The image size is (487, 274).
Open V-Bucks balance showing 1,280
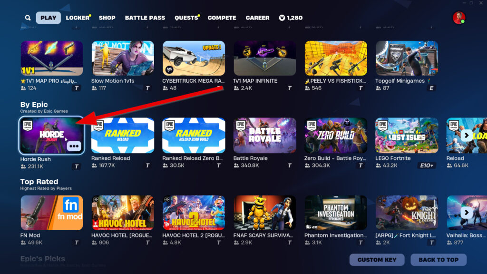(291, 18)
